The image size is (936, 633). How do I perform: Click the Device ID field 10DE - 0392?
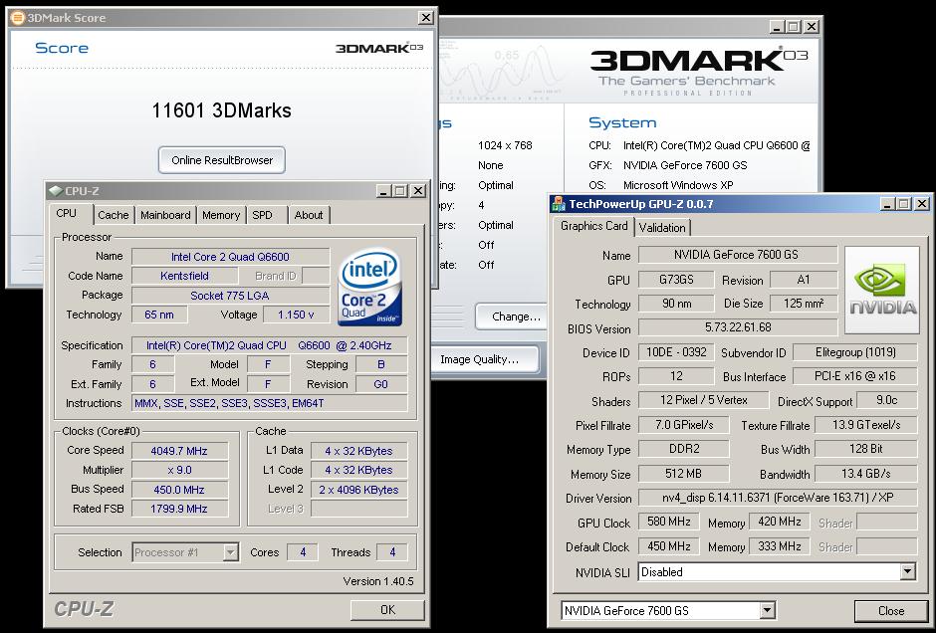pyautogui.click(x=676, y=352)
